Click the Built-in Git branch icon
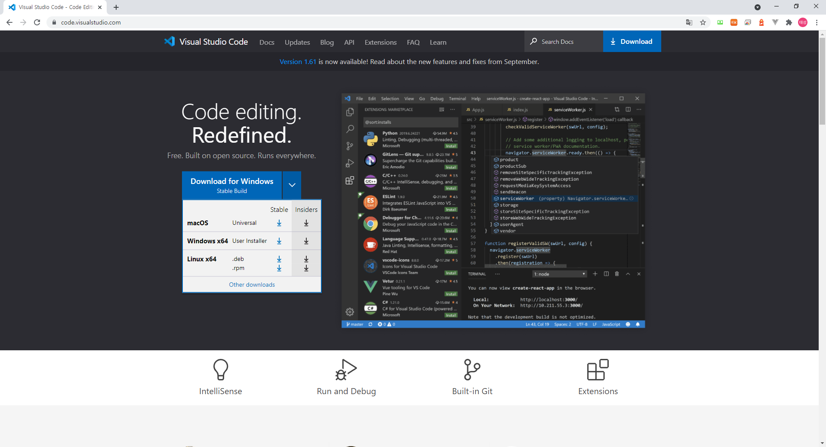The width and height of the screenshot is (826, 447). pyautogui.click(x=472, y=370)
